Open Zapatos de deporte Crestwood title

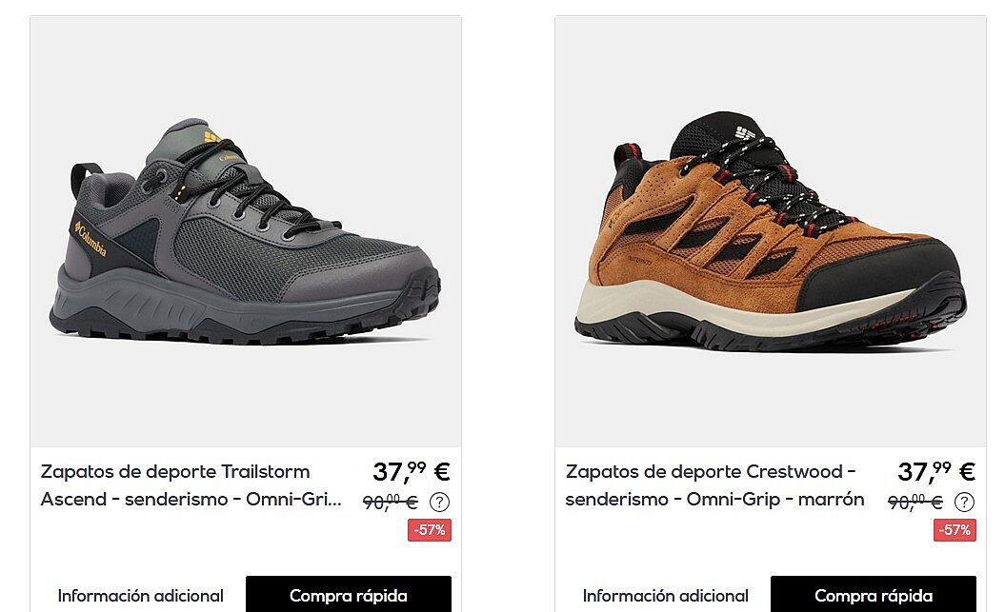[714, 485]
